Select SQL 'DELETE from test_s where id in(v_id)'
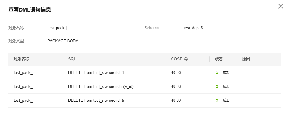This screenshot has width=285, height=115. 101,87
